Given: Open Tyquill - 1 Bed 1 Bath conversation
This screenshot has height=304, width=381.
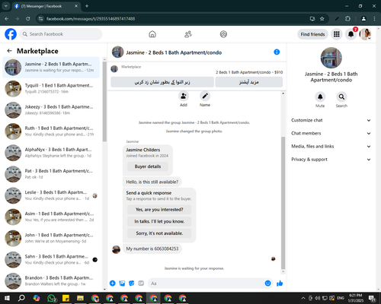Looking at the screenshot, I should pos(51,89).
